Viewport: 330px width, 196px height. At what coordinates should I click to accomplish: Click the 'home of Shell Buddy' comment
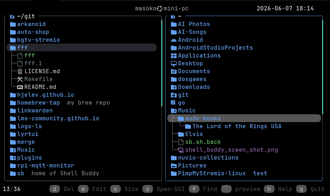pyautogui.click(x=65, y=174)
